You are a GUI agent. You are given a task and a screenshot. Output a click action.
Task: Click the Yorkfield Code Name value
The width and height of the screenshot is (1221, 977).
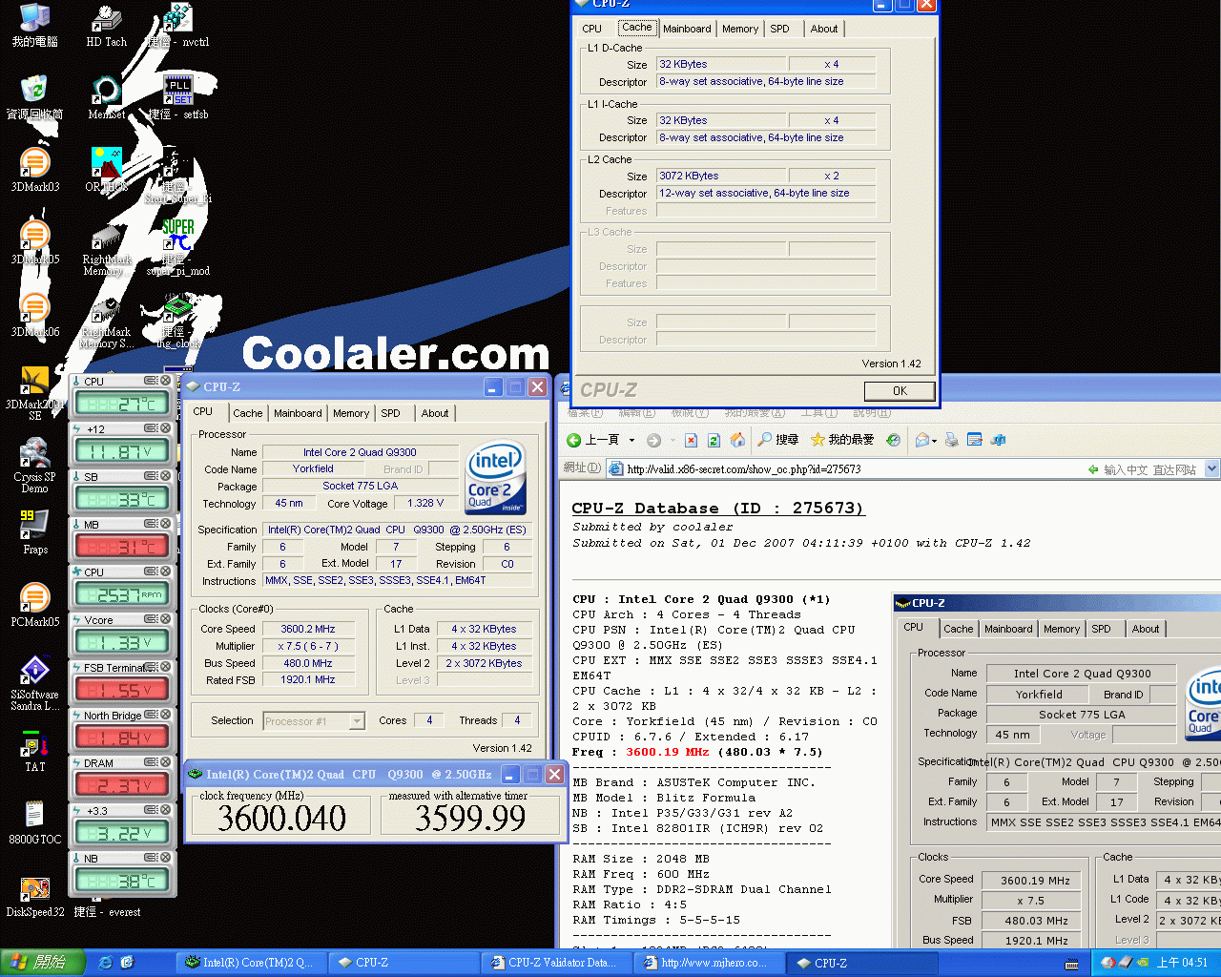313,468
